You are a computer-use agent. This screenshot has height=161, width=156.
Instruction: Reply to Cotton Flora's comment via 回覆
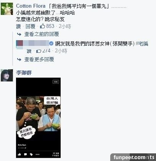pos(30,26)
